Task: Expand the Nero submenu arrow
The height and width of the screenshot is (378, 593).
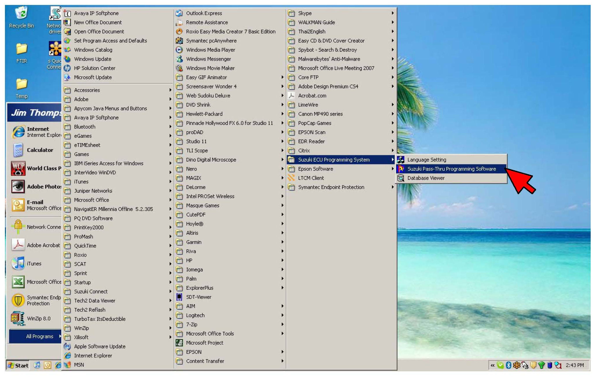Action: click(x=282, y=169)
